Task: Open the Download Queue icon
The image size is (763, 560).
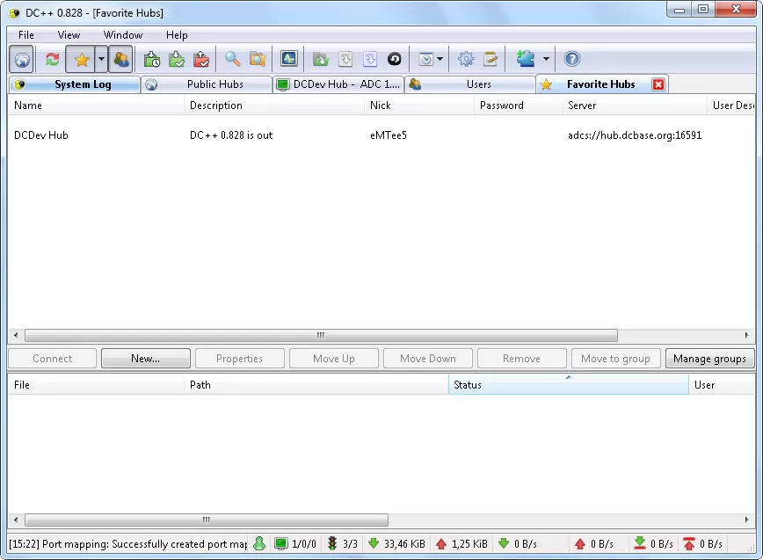Action: click(153, 59)
